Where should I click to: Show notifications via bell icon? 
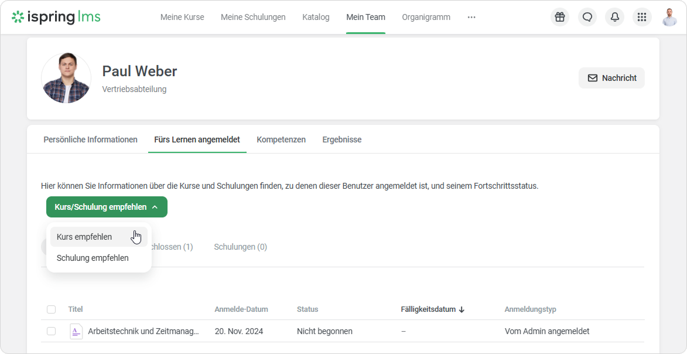click(615, 17)
